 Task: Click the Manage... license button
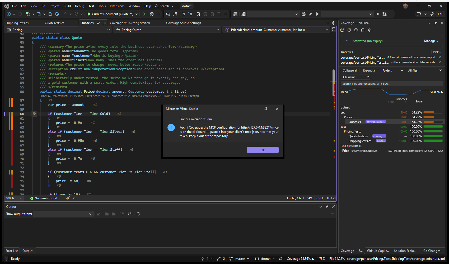click(x=431, y=41)
